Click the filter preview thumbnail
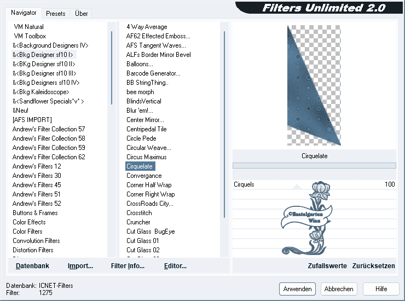Image resolution: width=405 pixels, height=301 pixels. [x=314, y=85]
